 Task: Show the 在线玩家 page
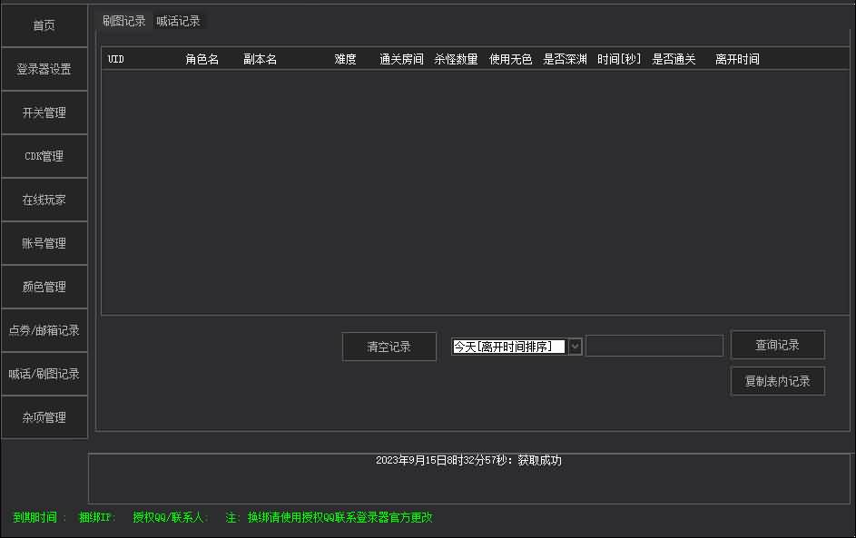44,200
